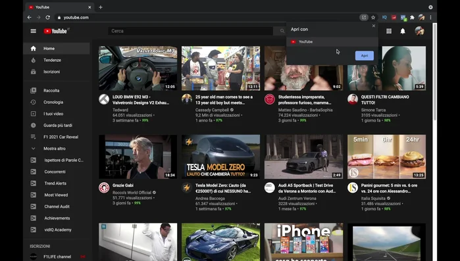Select Home in the sidebar

[57, 49]
